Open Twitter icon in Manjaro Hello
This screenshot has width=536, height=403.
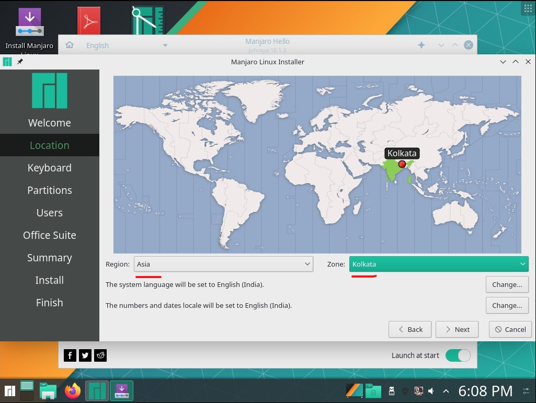85,355
